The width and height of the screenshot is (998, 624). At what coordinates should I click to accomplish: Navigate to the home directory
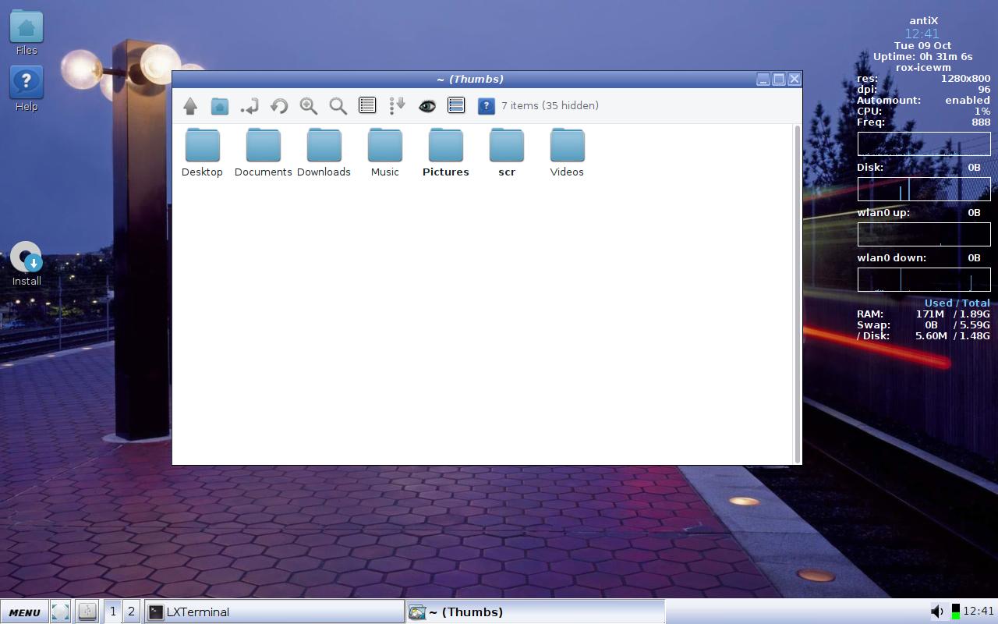coord(220,105)
